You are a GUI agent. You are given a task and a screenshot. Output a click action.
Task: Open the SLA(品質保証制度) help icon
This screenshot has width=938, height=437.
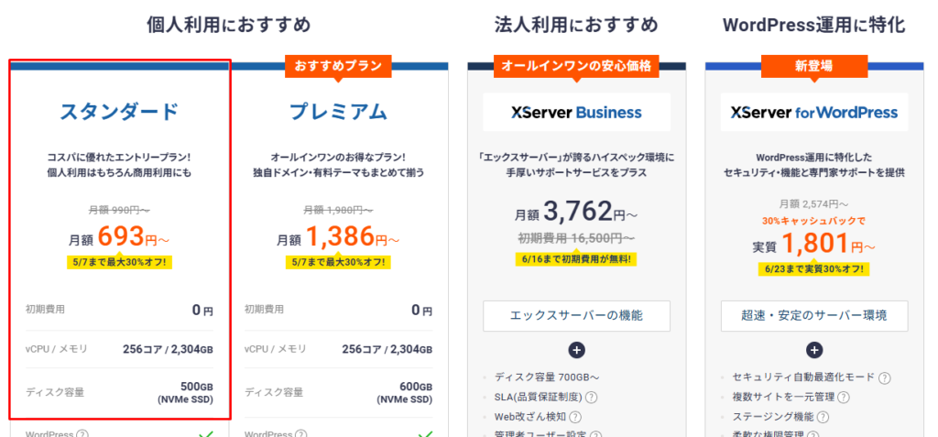592,397
